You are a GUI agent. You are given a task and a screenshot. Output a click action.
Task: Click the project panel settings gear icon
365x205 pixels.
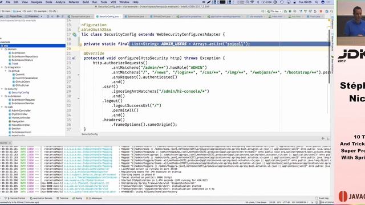[58, 17]
